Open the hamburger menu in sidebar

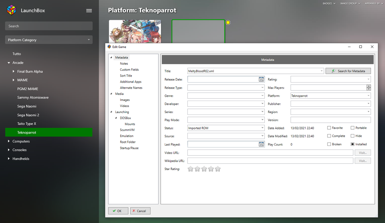(89, 11)
